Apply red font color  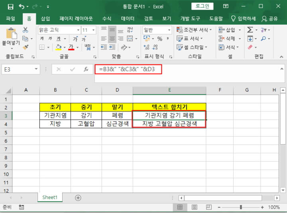[x=71, y=47]
